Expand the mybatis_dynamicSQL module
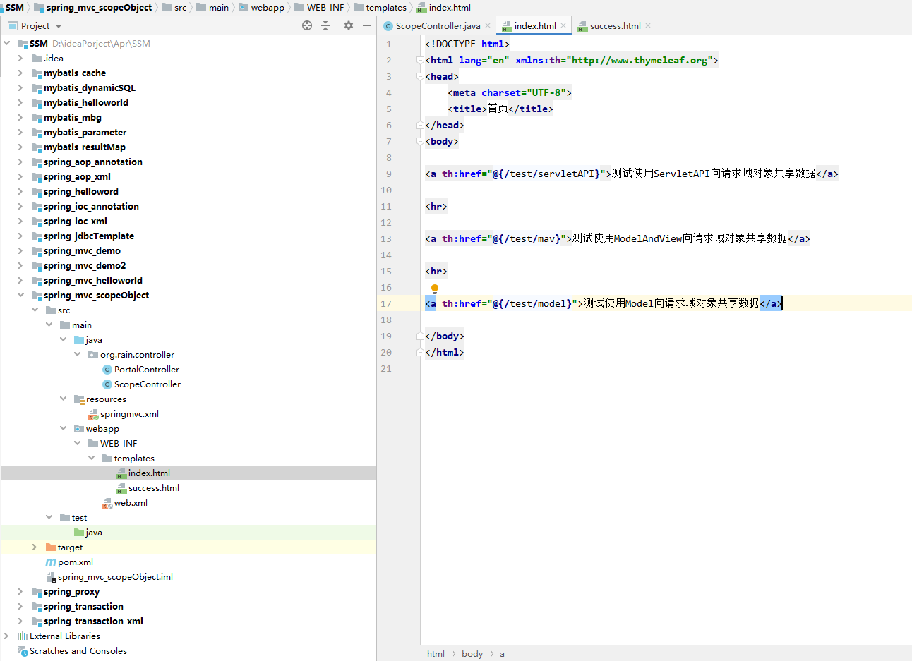Image resolution: width=912 pixels, height=661 pixels. (x=20, y=87)
